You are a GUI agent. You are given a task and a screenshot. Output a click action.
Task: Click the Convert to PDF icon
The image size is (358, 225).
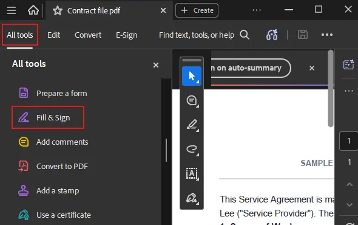click(x=23, y=166)
